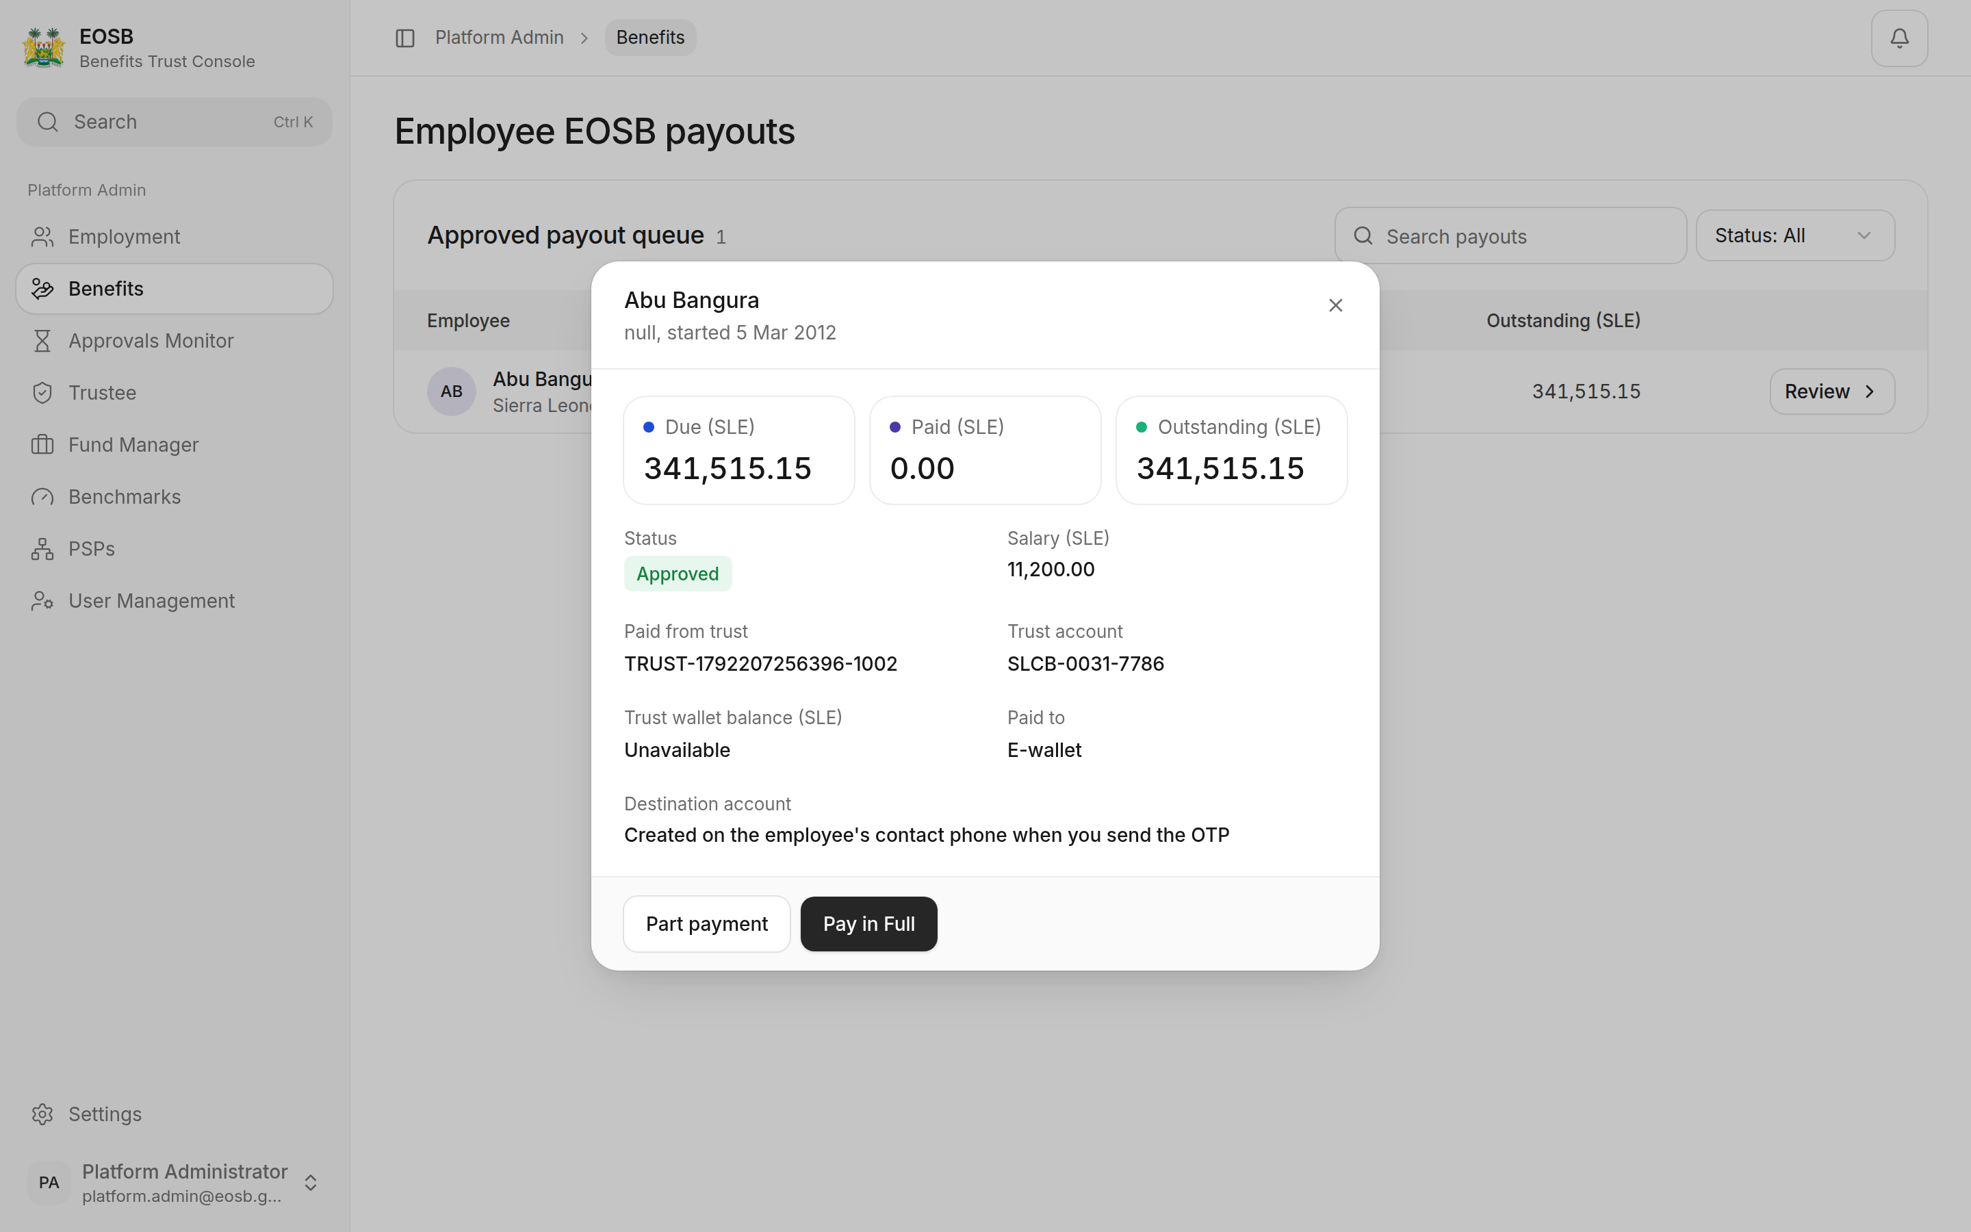The image size is (1971, 1232).
Task: Click the Due (SLE) amount card
Action: tap(738, 450)
